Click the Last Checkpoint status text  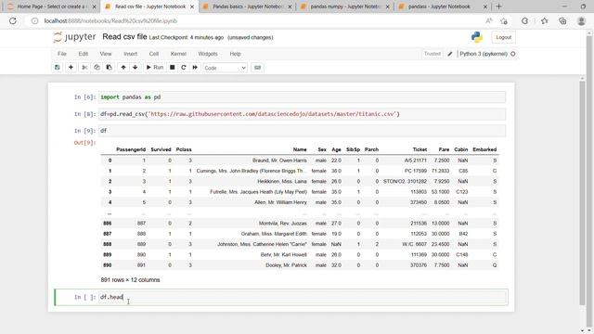click(x=187, y=37)
